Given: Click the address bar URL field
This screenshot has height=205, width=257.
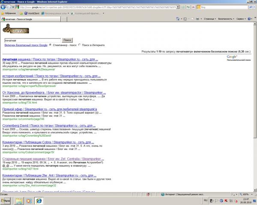Looking at the screenshot, I should pyautogui.click(x=96, y=7).
